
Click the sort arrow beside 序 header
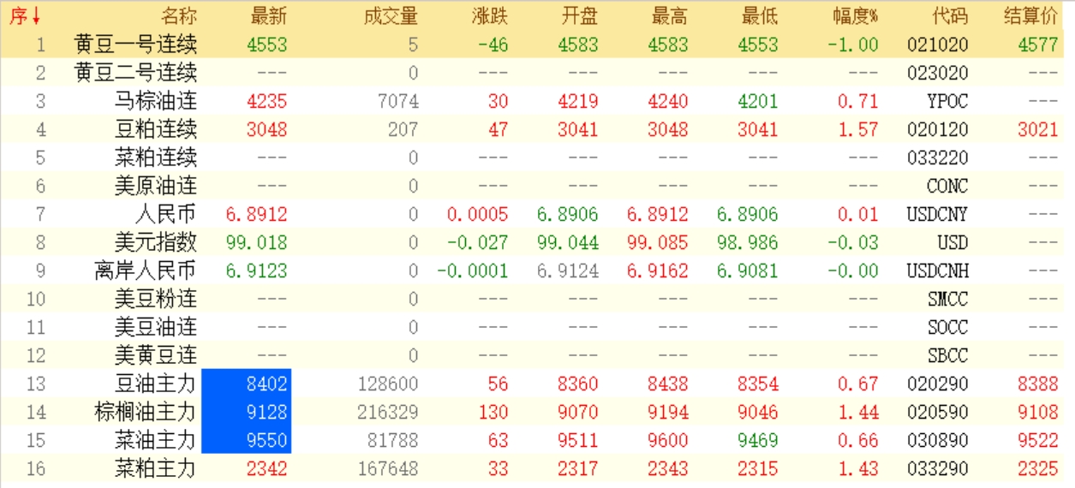point(36,16)
